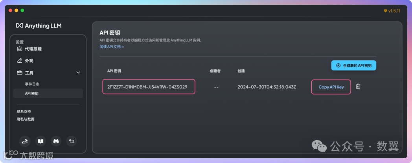Click the support hand icon in footer
The image size is (412, 163).
25,141
